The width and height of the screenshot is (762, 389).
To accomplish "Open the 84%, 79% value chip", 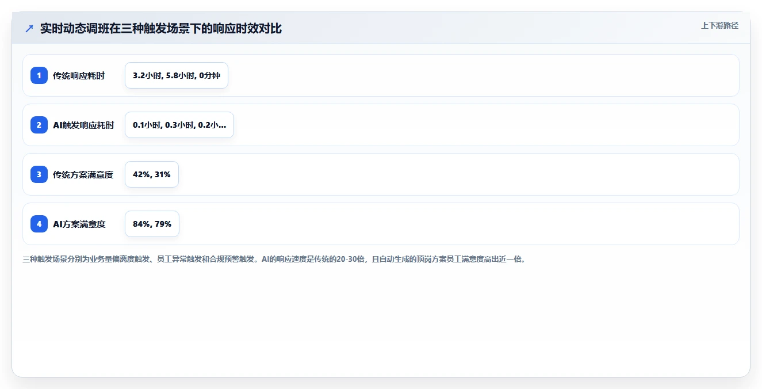I will tap(152, 224).
